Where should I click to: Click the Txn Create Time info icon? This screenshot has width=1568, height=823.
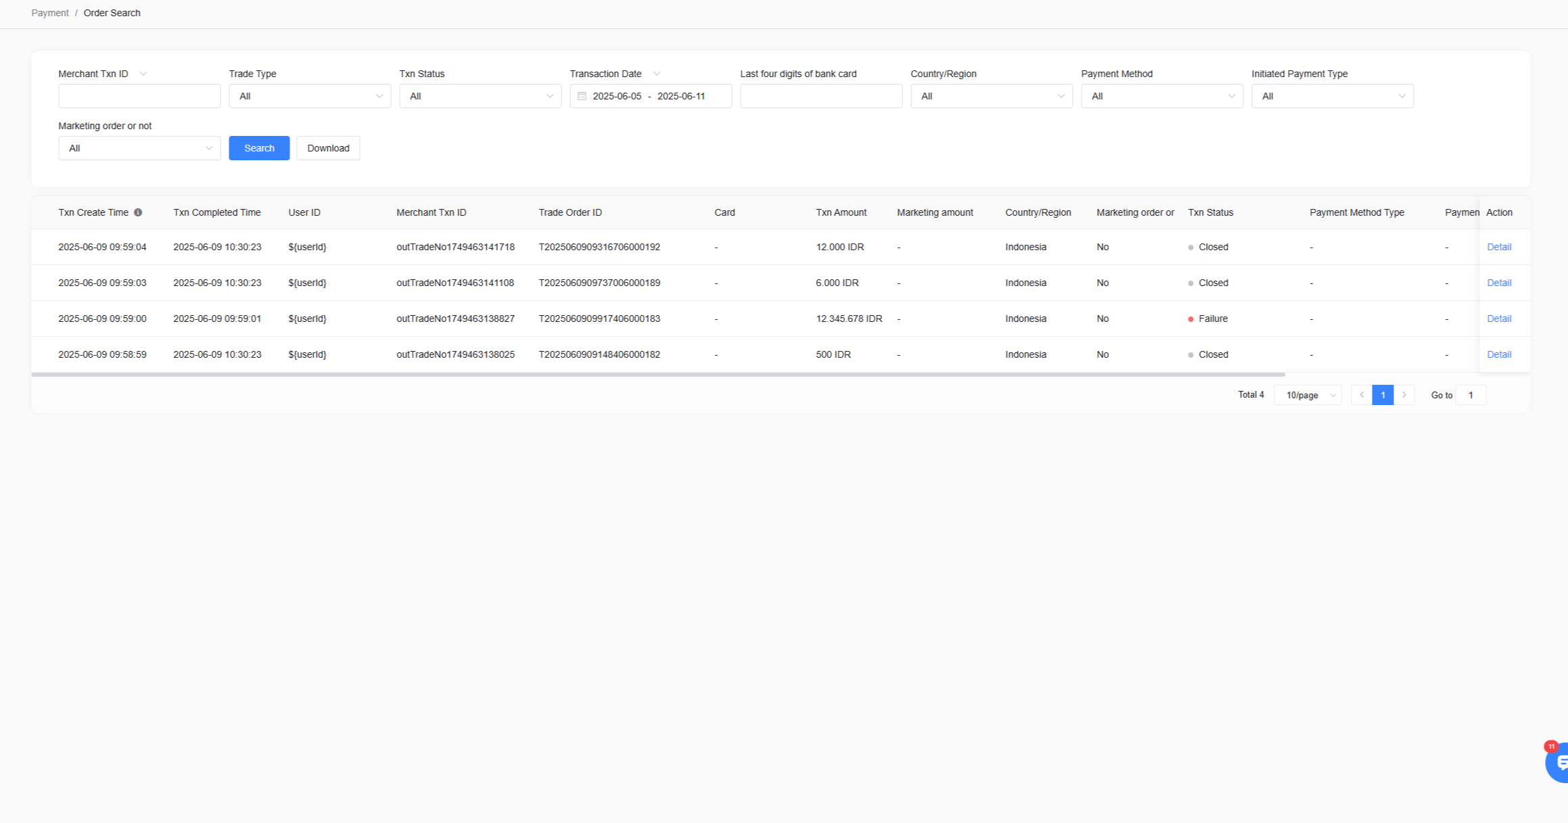tap(138, 212)
